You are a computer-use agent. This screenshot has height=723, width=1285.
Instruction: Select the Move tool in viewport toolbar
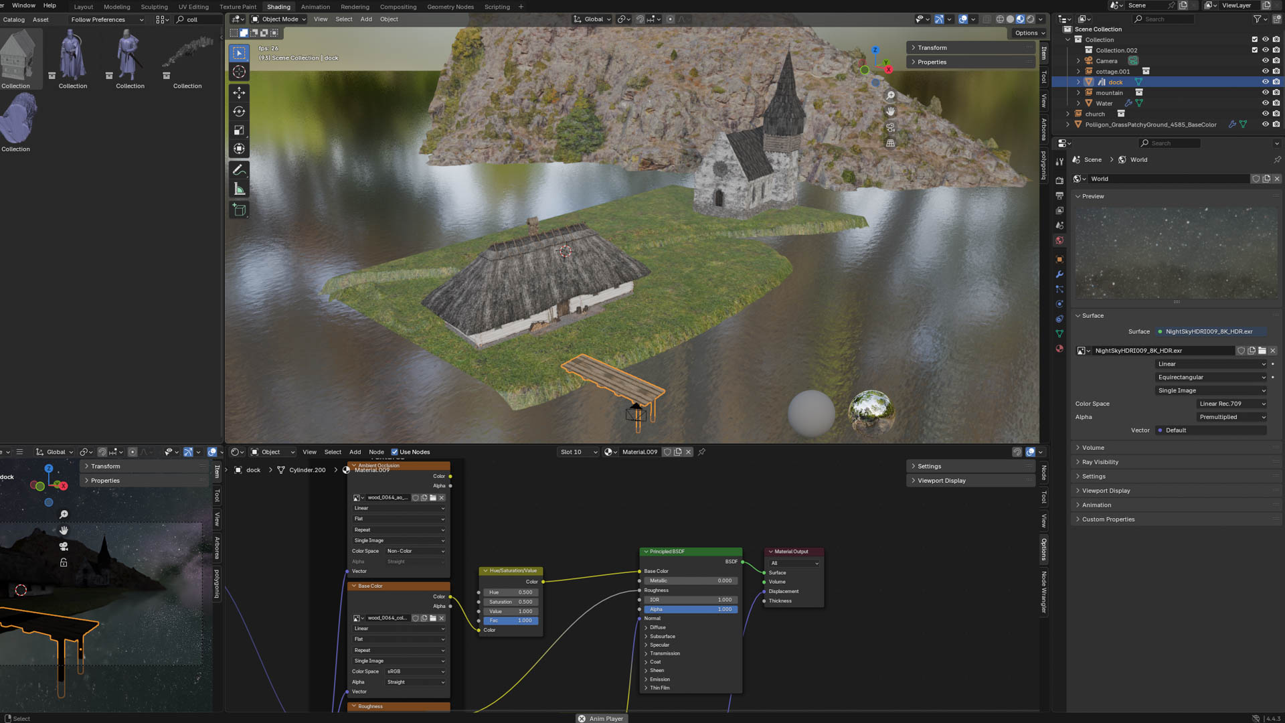pos(239,92)
